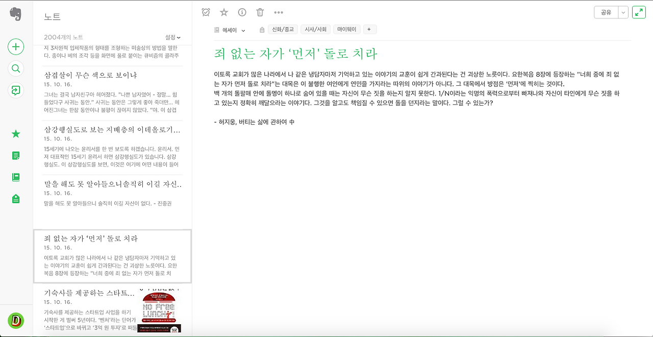
Task: Click the 공유 share button
Action: [606, 12]
